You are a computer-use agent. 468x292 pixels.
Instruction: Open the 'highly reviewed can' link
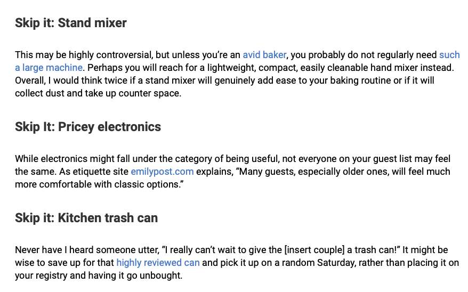click(158, 263)
